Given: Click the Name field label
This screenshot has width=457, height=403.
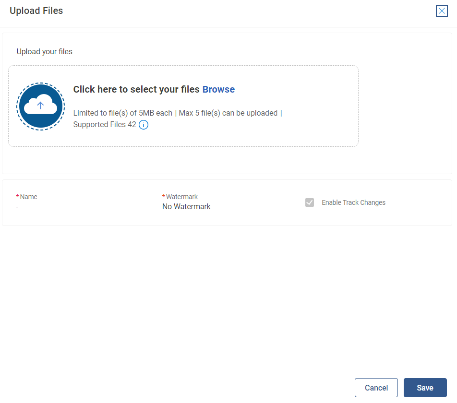Looking at the screenshot, I should pos(28,197).
